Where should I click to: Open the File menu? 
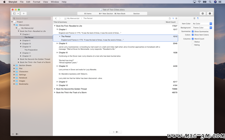click(22, 2)
